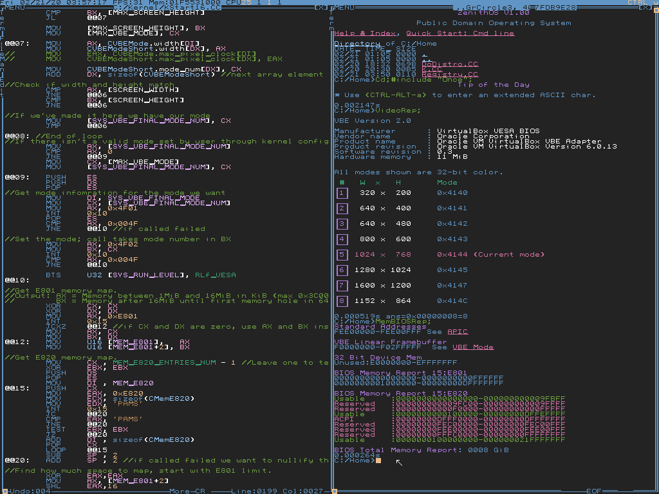Click the parent directory '..' entry

coord(427,59)
